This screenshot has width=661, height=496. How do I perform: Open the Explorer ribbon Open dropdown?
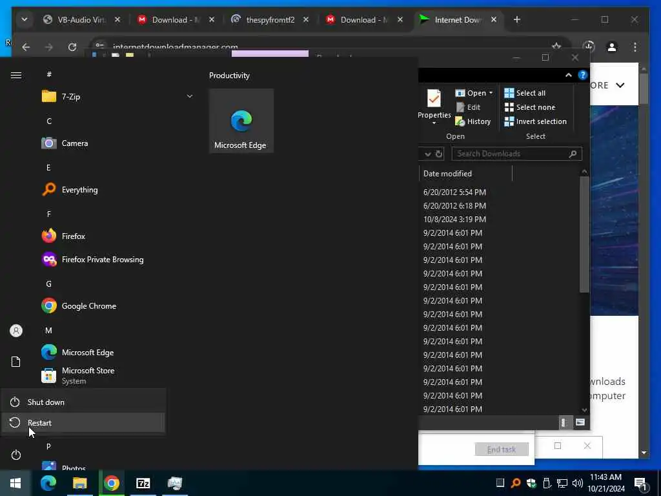474,93
